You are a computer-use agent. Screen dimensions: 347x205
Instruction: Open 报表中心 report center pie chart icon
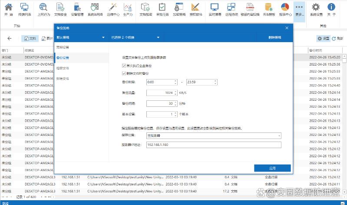285,9
